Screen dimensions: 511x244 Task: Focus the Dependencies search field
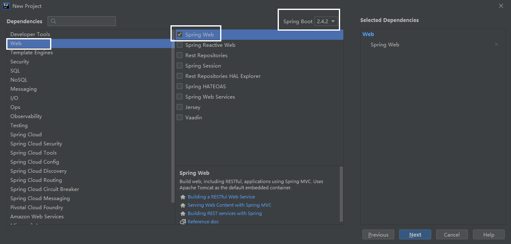pyautogui.click(x=82, y=21)
